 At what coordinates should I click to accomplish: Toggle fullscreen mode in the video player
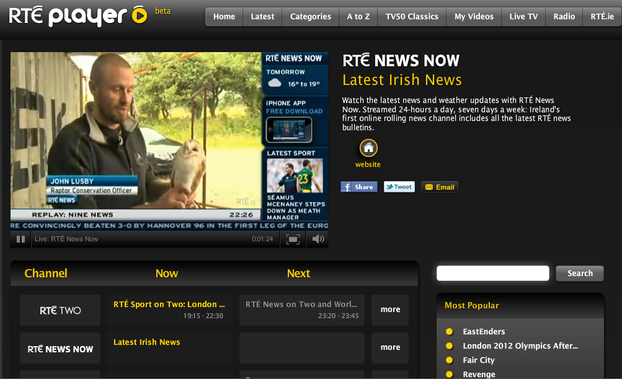[293, 239]
